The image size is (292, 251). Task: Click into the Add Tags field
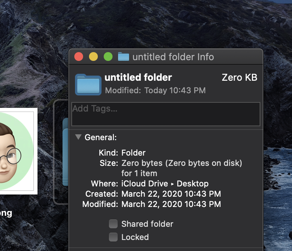pyautogui.click(x=166, y=114)
